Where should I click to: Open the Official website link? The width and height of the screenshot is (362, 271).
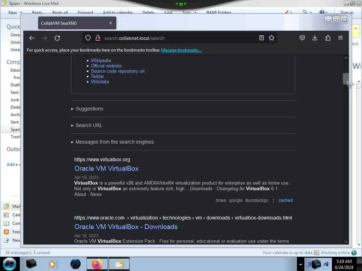[x=106, y=66]
